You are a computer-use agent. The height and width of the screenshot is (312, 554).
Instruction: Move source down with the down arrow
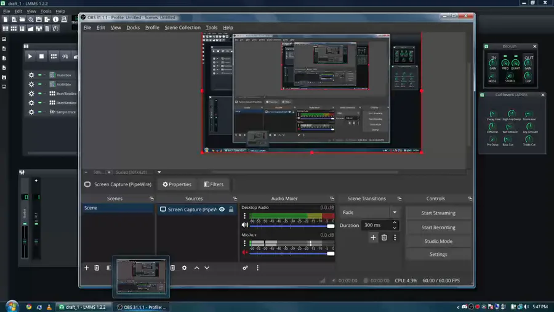click(x=207, y=268)
